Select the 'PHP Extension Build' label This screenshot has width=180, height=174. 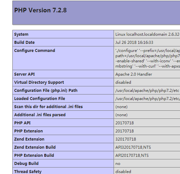pos(34,155)
